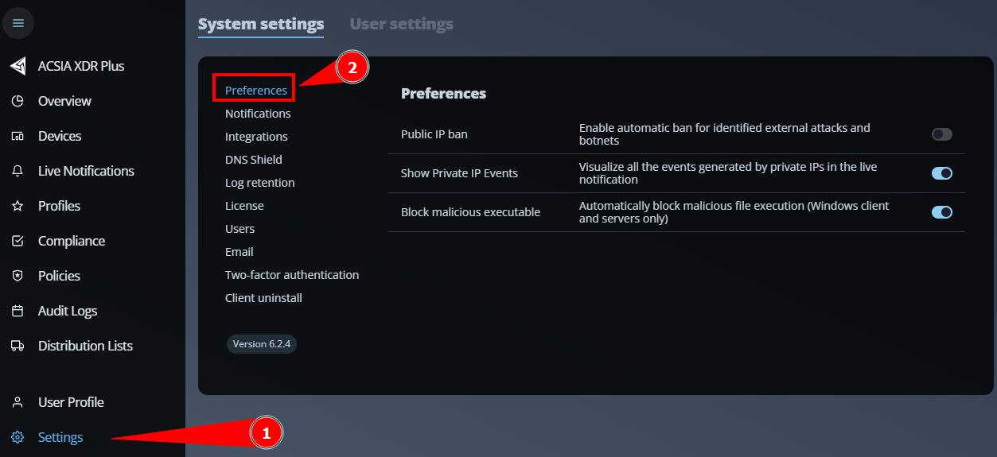Viewport: 997px width, 457px height.
Task: Click the Block malicious executable label
Action: [470, 212]
